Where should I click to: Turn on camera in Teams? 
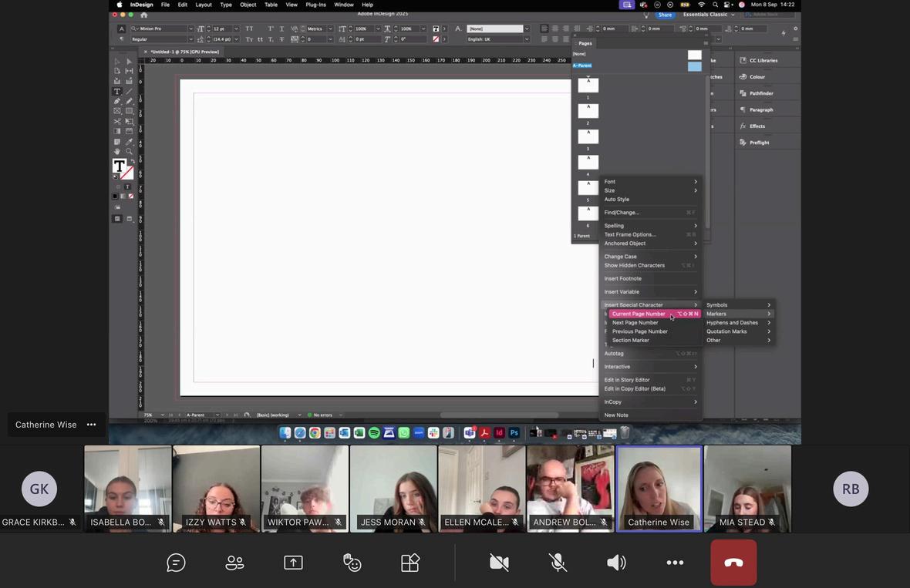(499, 563)
